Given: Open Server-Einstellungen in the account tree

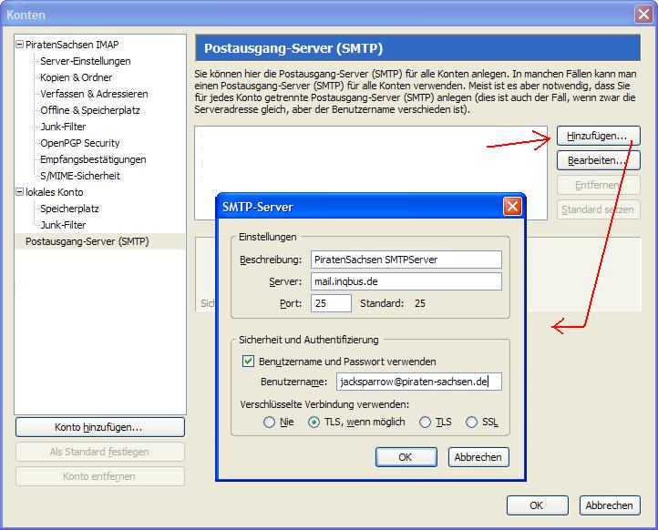Looking at the screenshot, I should [85, 61].
